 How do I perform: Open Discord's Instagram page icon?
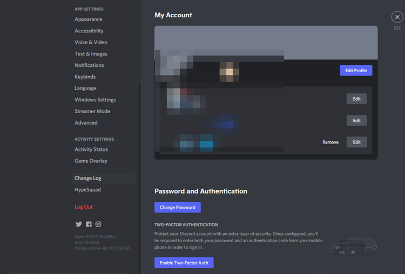[x=98, y=224]
